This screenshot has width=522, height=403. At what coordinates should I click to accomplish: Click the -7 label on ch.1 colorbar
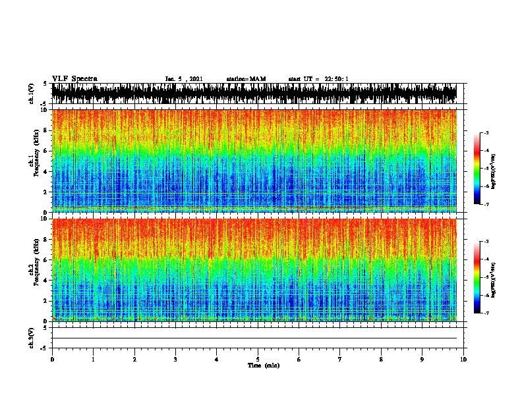coord(486,204)
